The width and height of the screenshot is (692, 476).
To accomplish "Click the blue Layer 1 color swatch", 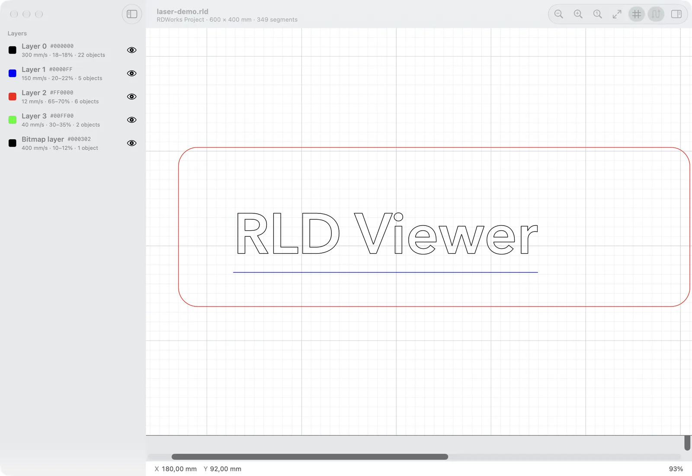I will [x=13, y=73].
